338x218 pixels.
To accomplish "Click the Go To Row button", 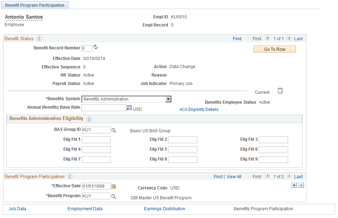I will 274,49.
